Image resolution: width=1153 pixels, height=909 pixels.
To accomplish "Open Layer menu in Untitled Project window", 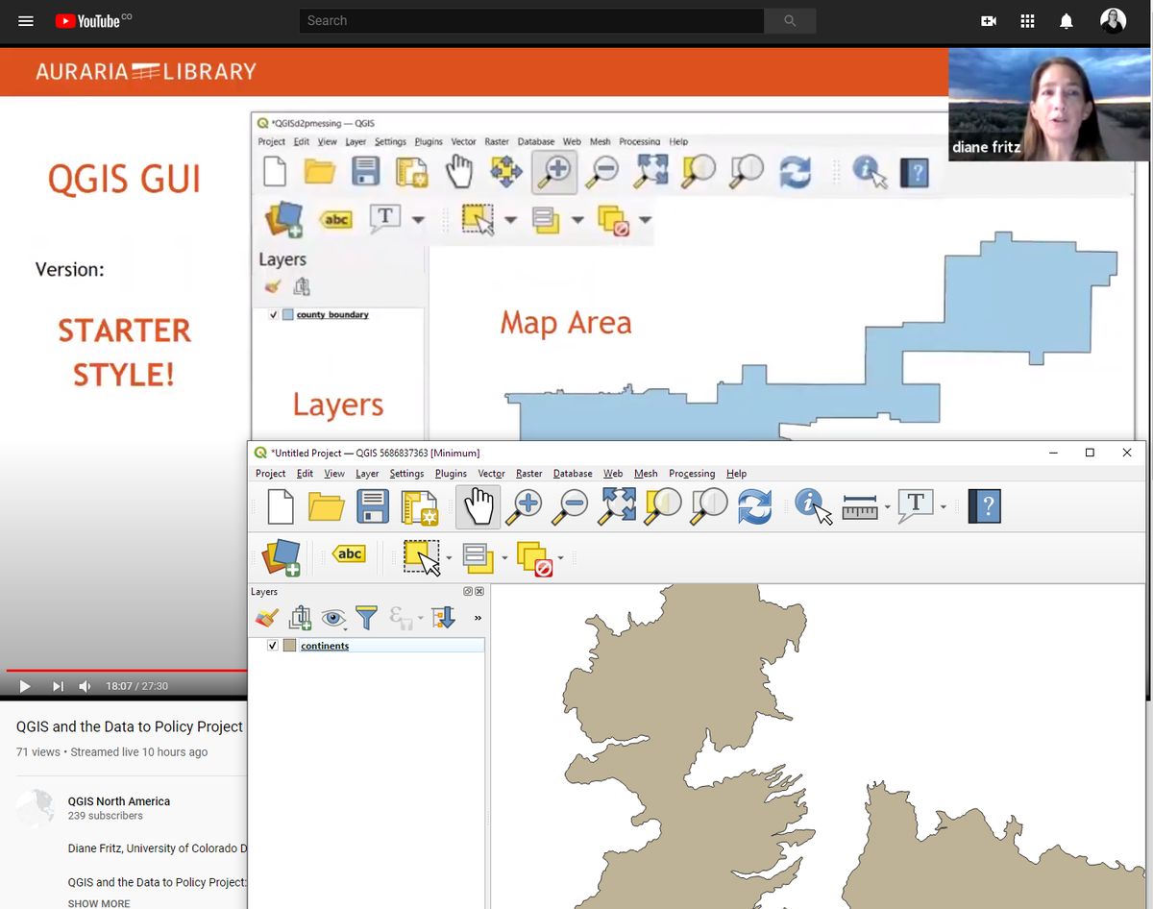I will [367, 474].
